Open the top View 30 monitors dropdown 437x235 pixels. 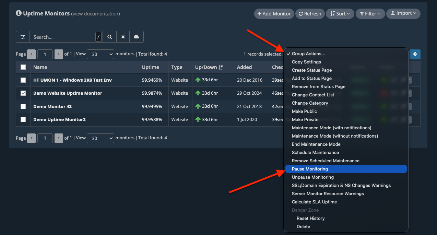pos(100,54)
